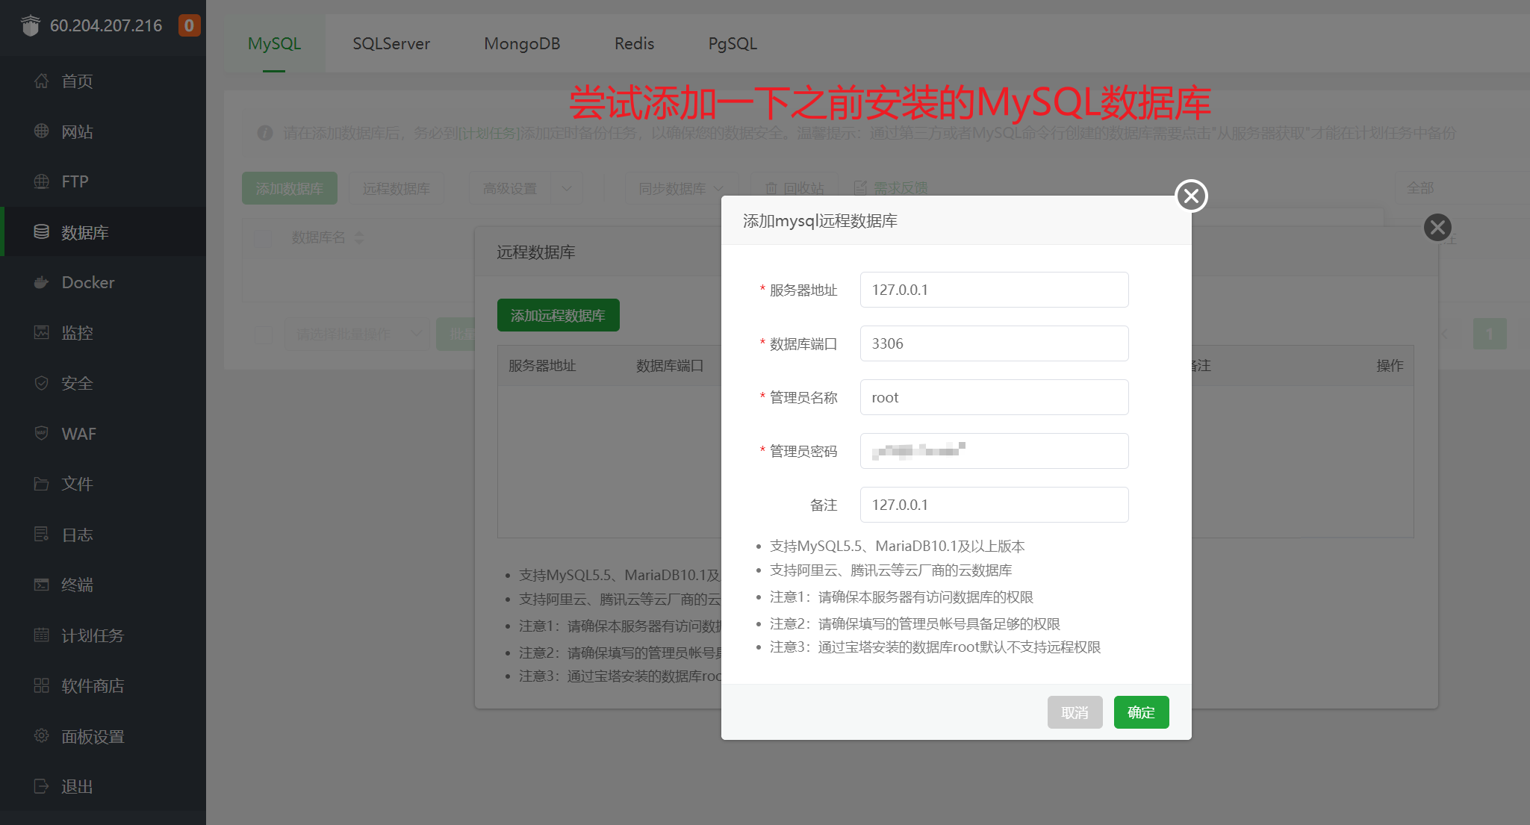
Task: Click the 确定 confirm button
Action: click(x=1141, y=712)
